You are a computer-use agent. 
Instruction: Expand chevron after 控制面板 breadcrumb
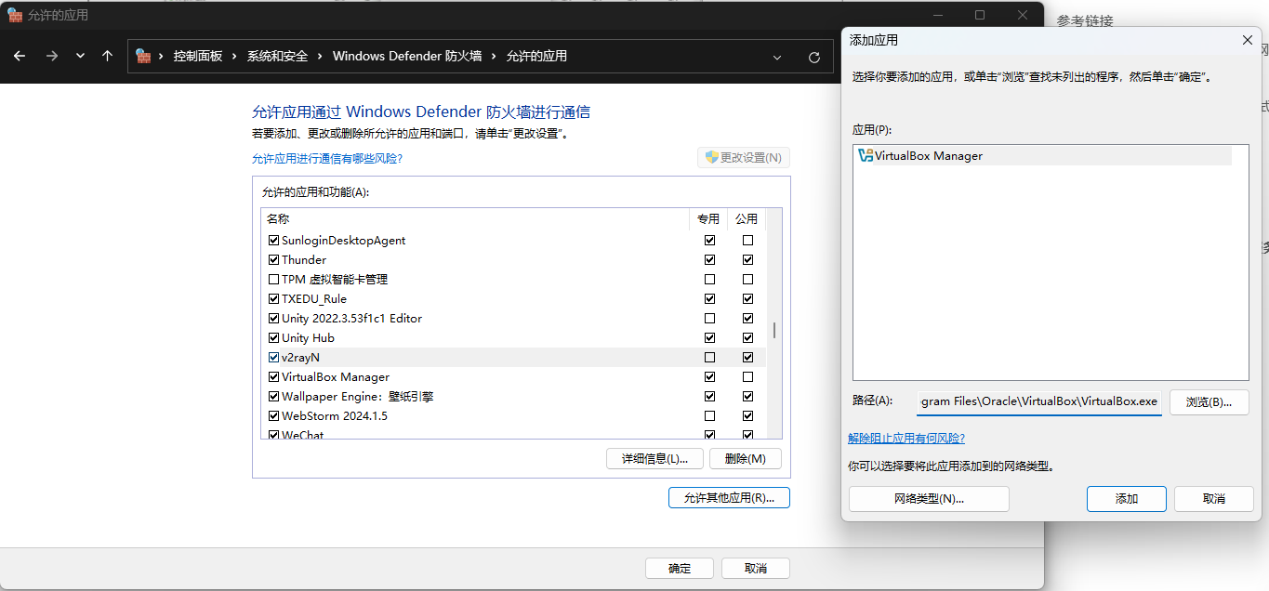(x=234, y=56)
